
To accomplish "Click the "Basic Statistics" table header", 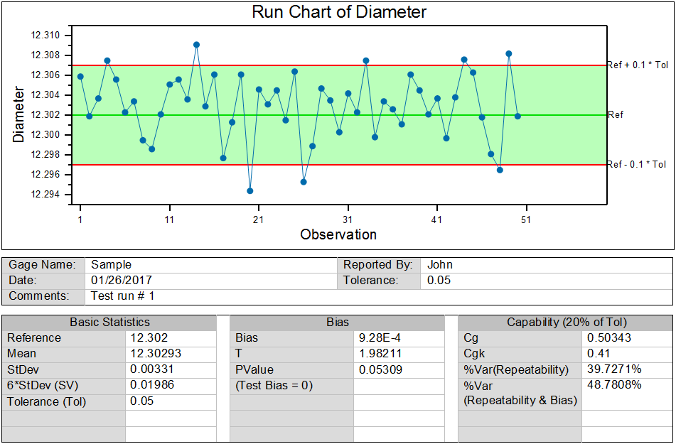I will (109, 323).
